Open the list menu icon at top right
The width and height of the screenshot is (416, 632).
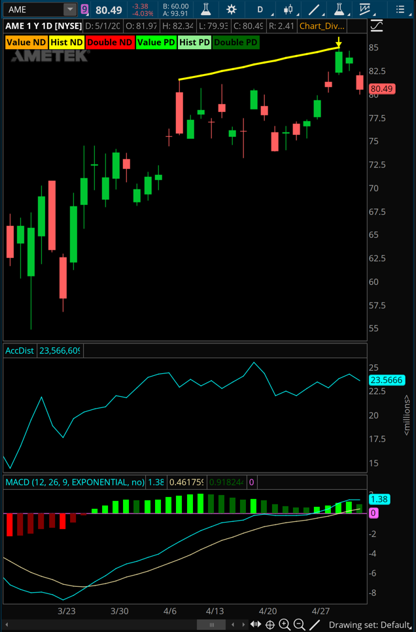400,9
